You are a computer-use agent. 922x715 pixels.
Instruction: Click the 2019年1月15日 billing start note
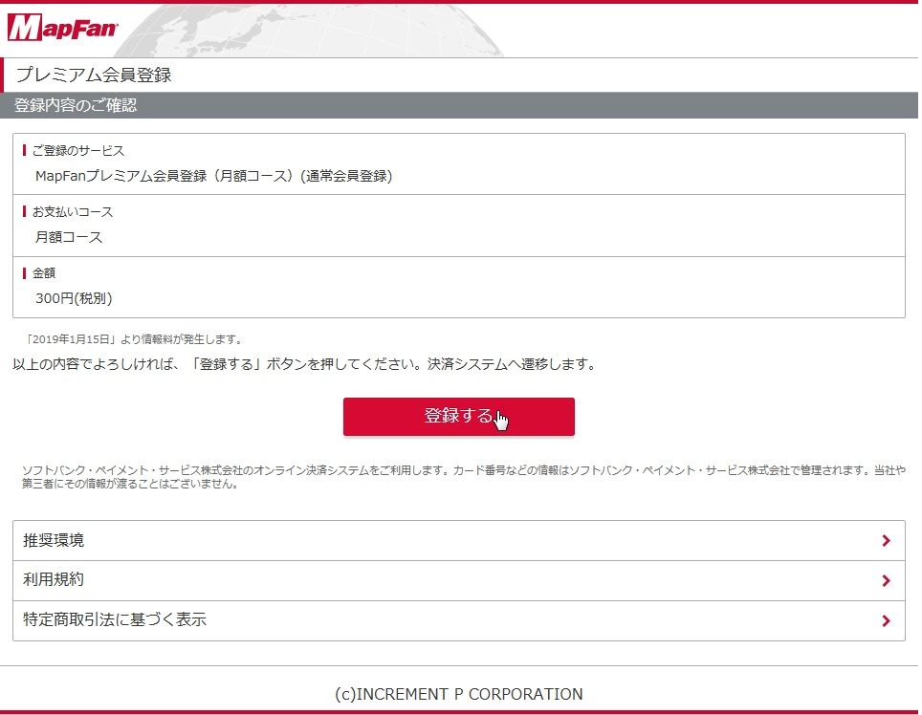pos(134,339)
